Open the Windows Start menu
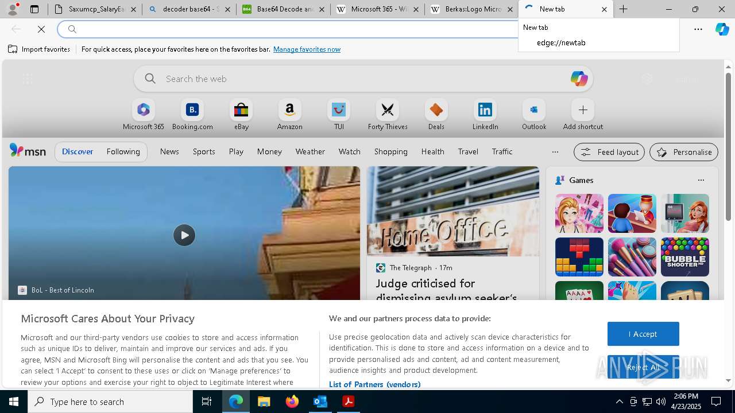 (x=14, y=402)
